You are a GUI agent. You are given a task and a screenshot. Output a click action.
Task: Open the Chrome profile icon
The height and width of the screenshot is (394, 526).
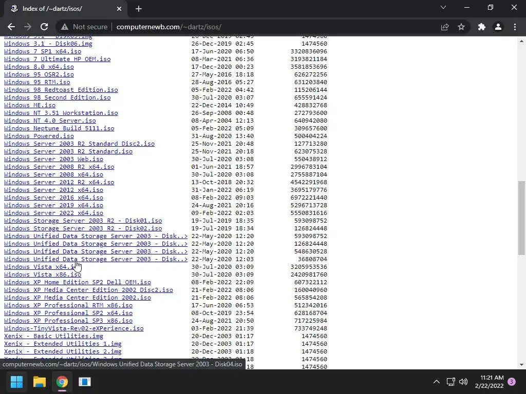click(x=498, y=27)
